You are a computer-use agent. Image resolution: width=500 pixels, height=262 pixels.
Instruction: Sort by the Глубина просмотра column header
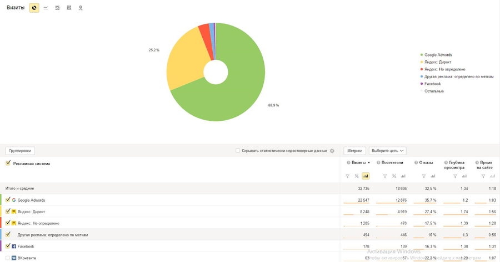tap(454, 165)
